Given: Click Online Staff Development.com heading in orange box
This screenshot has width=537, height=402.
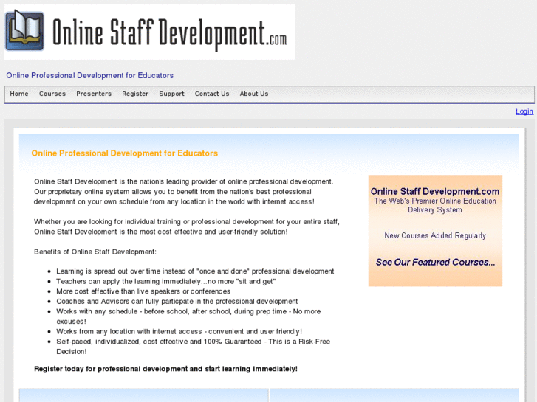Looking at the screenshot, I should (x=435, y=191).
